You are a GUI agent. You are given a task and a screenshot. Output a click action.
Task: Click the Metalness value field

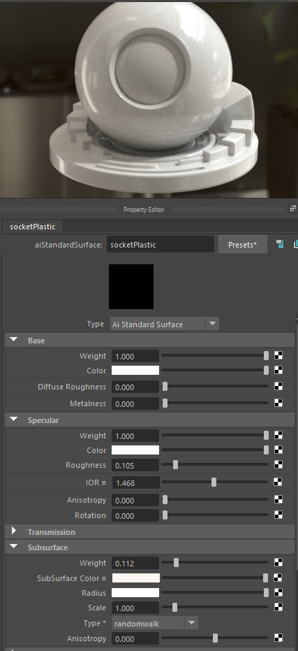pyautogui.click(x=135, y=403)
